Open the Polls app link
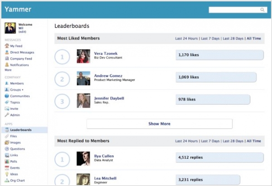This screenshot has width=272, height=186. coord(14,162)
